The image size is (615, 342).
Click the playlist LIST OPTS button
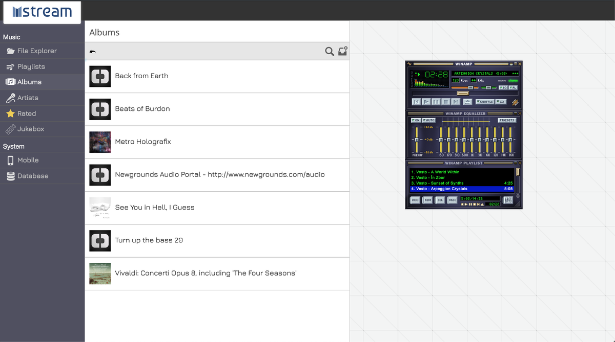[508, 200]
